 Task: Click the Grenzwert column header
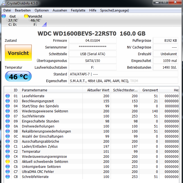tap(149, 90)
